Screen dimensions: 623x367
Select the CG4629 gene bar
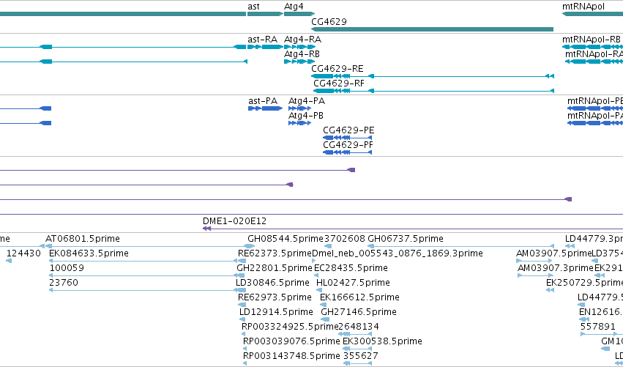point(432,29)
